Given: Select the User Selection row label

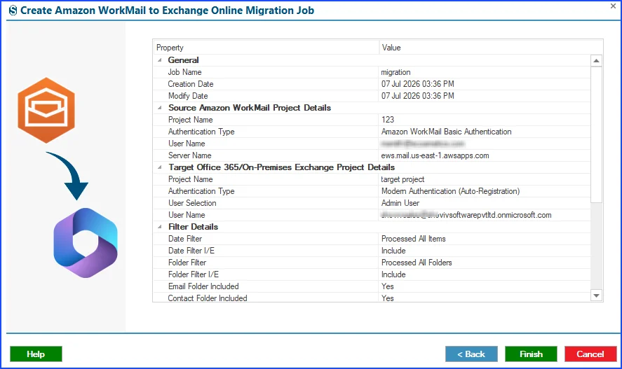Looking at the screenshot, I should point(192,203).
